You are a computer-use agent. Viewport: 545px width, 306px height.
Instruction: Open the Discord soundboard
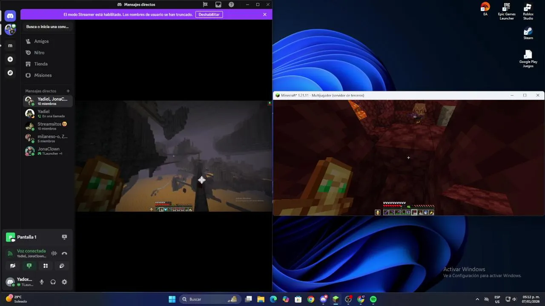click(x=62, y=266)
